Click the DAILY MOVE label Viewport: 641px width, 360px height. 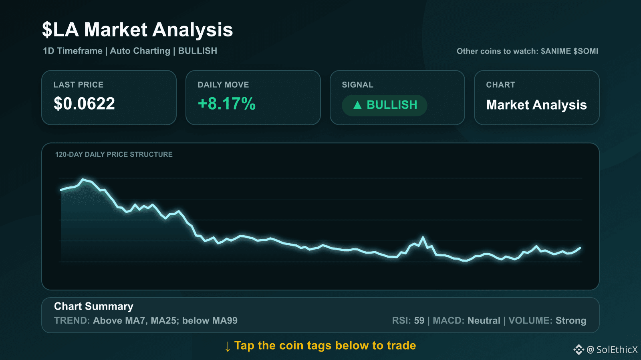pos(223,85)
